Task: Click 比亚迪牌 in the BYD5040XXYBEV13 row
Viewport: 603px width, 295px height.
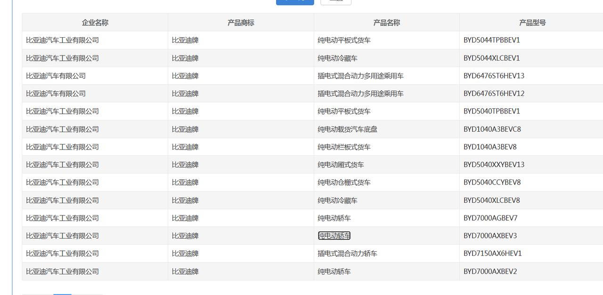Action: [x=185, y=165]
